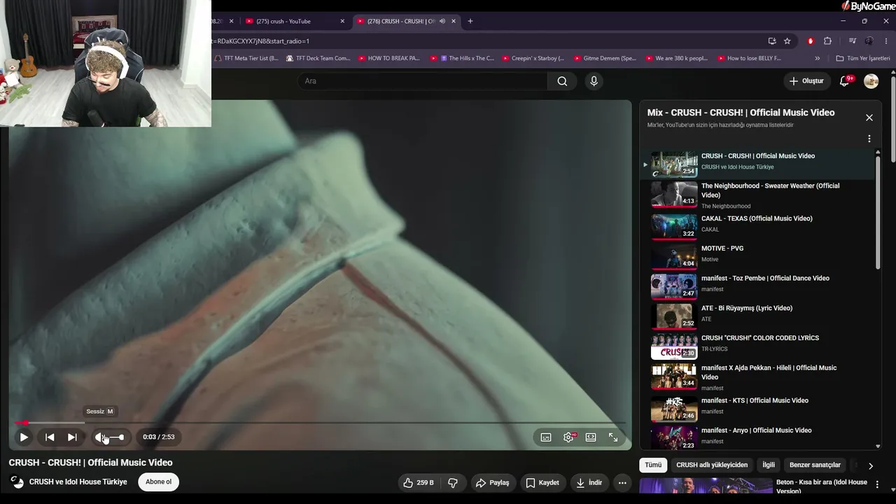Open the Creepin' x Starboy bookmark

pyautogui.click(x=532, y=58)
